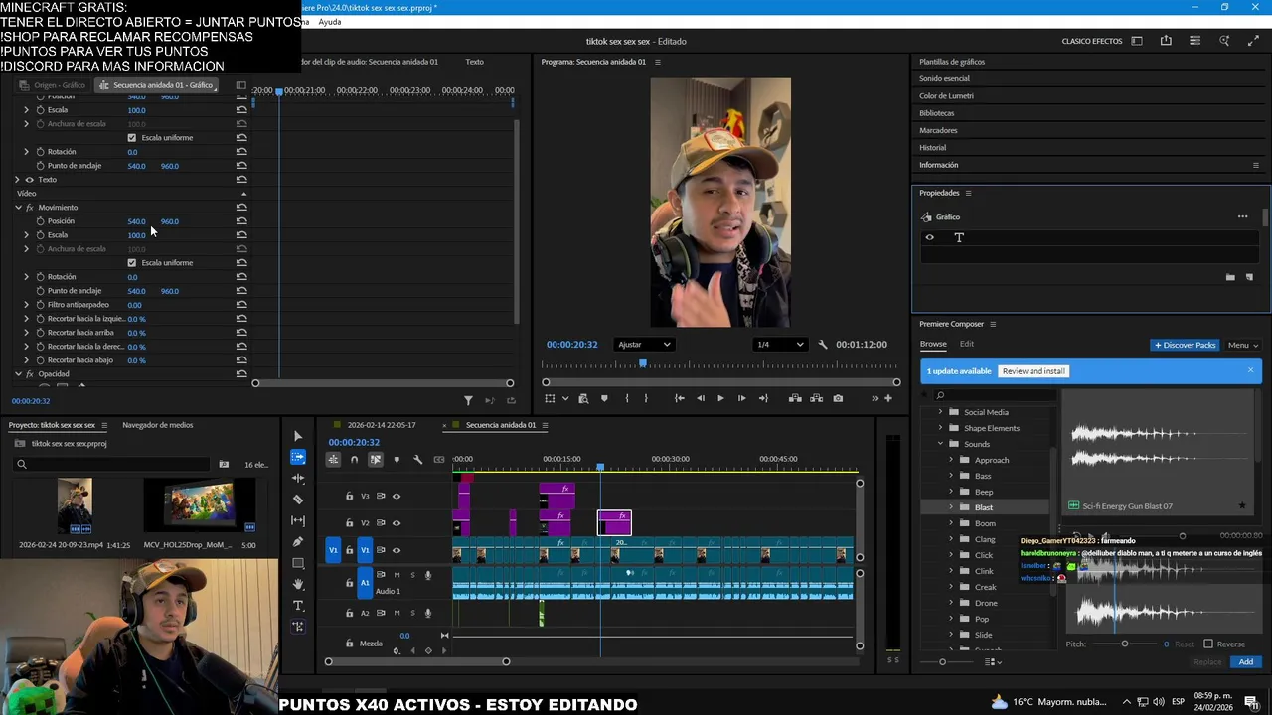This screenshot has height=715, width=1272.
Task: Expand the Boom sounds folder
Action: (951, 523)
